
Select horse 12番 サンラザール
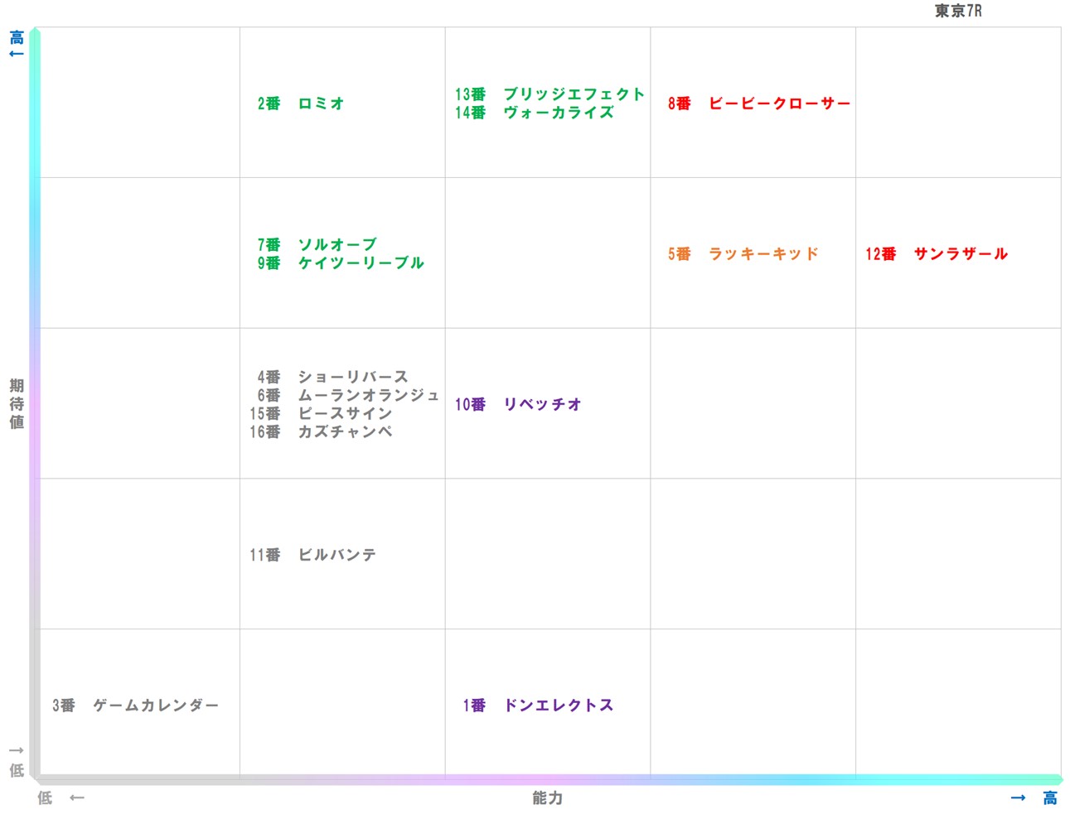[x=935, y=255]
